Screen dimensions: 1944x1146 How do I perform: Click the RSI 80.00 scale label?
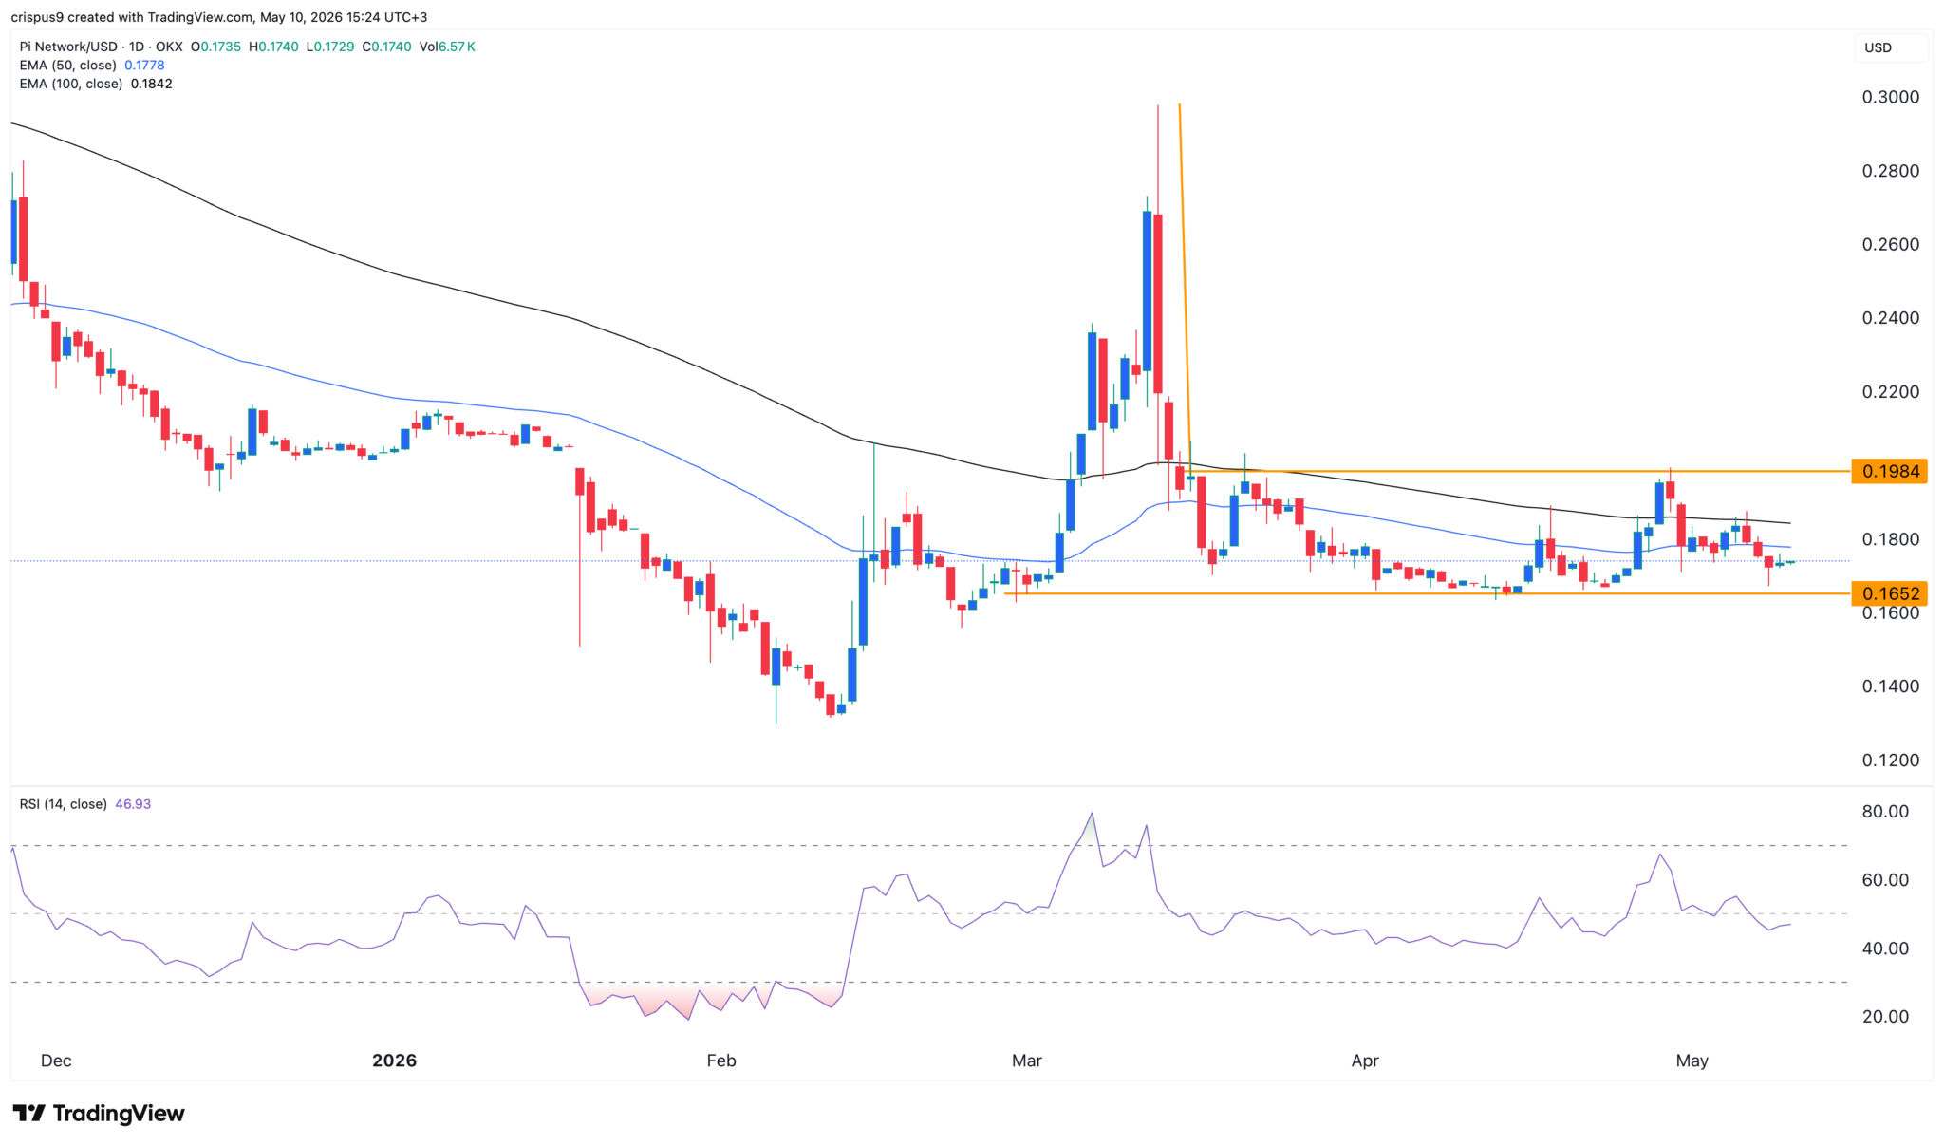coord(1885,812)
